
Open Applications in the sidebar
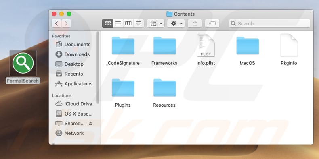(x=74, y=84)
